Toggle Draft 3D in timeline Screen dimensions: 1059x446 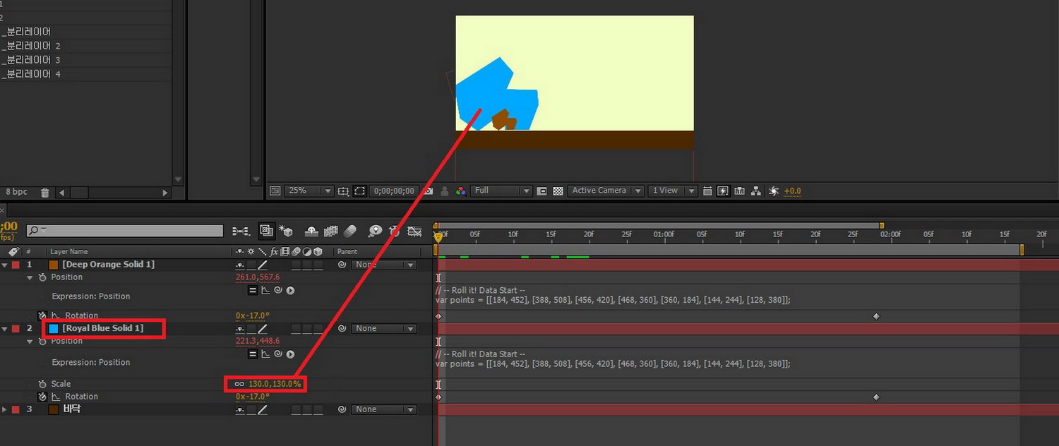[286, 231]
